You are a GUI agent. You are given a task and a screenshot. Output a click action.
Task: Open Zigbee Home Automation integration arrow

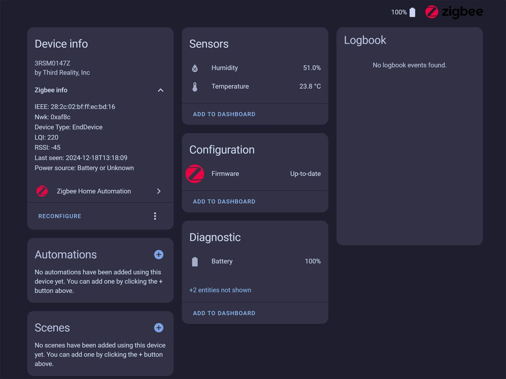[159, 191]
